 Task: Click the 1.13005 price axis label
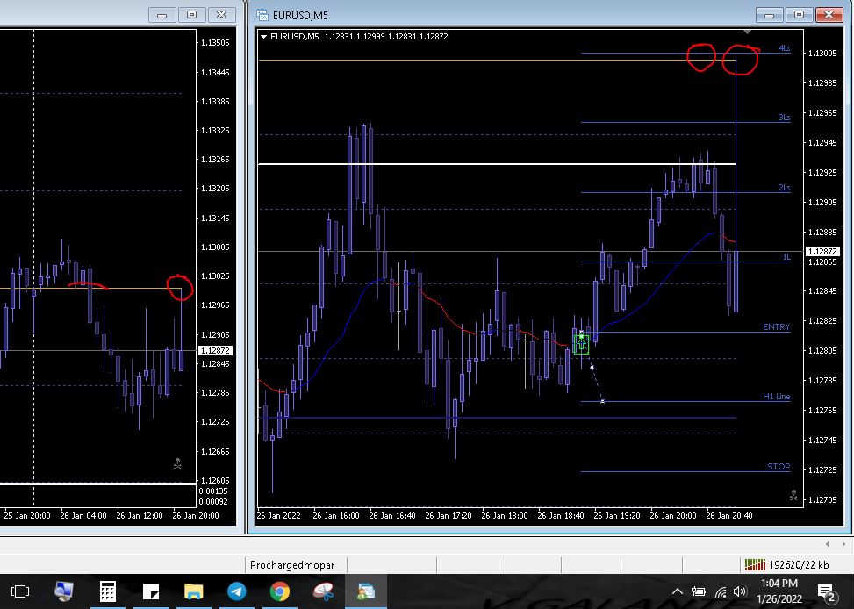click(x=822, y=53)
